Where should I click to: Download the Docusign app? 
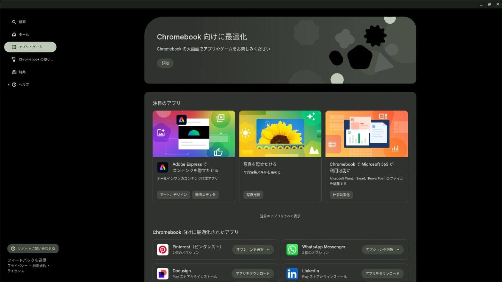253,274
